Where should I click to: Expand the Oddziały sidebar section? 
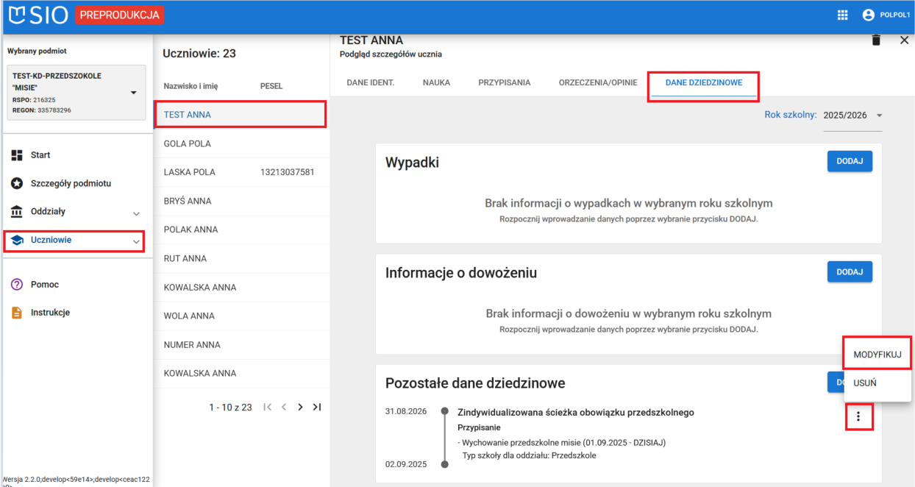coord(136,213)
